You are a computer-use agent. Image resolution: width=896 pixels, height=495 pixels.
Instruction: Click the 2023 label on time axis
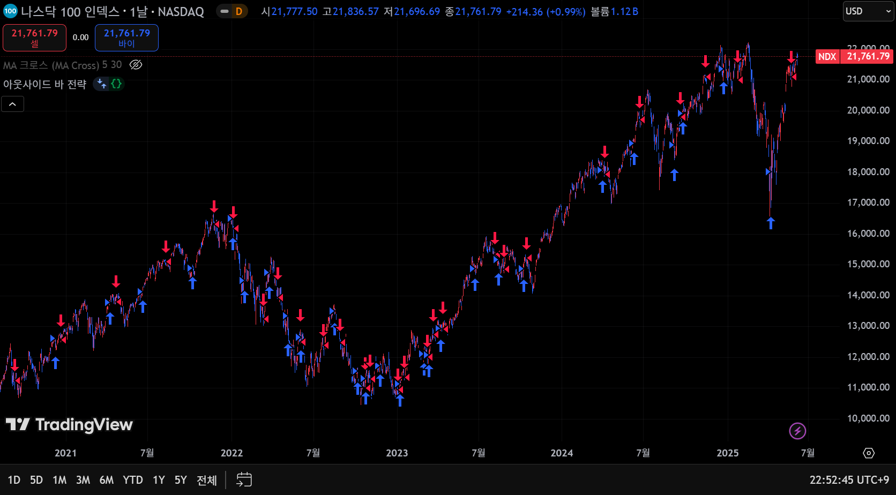coord(397,453)
